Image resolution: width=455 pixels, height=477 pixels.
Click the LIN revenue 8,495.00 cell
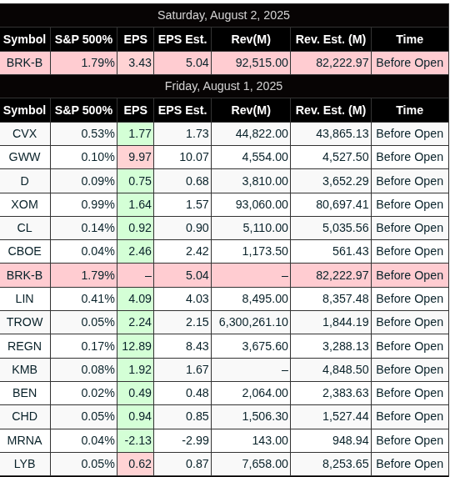(x=251, y=299)
